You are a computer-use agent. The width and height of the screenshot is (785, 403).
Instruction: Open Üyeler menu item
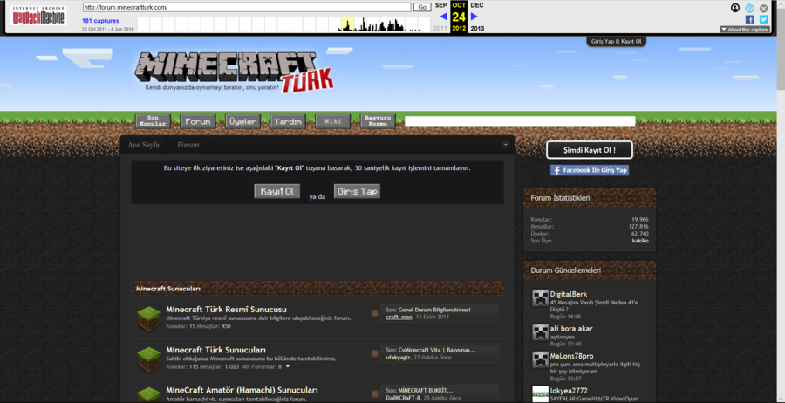click(x=242, y=121)
